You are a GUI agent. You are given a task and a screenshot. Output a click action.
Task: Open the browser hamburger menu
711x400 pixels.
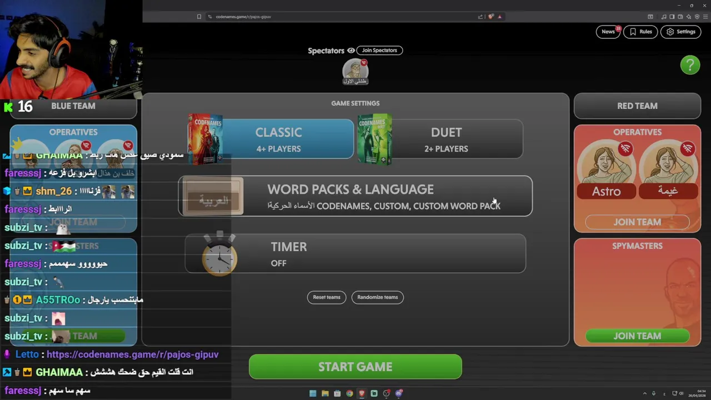coord(705,17)
